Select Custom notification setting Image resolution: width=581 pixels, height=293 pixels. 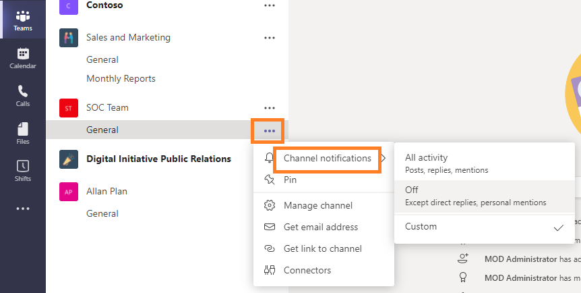(485, 227)
